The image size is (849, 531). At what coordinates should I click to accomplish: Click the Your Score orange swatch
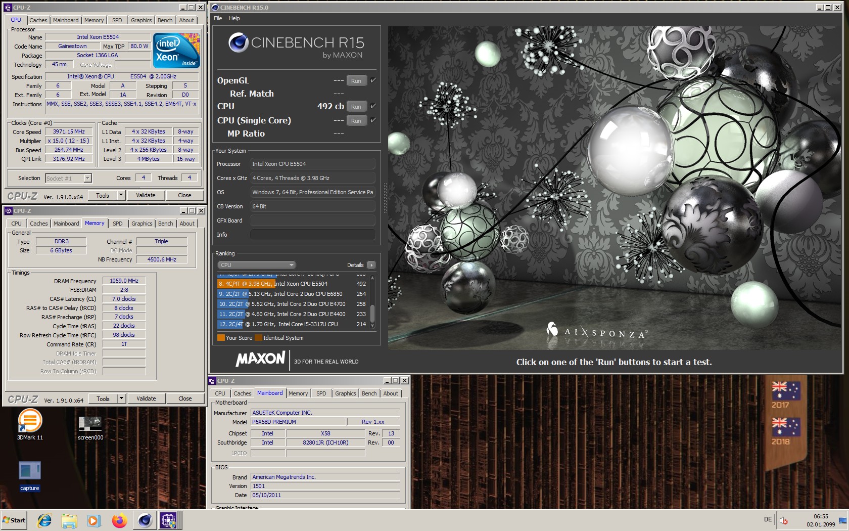pyautogui.click(x=221, y=338)
